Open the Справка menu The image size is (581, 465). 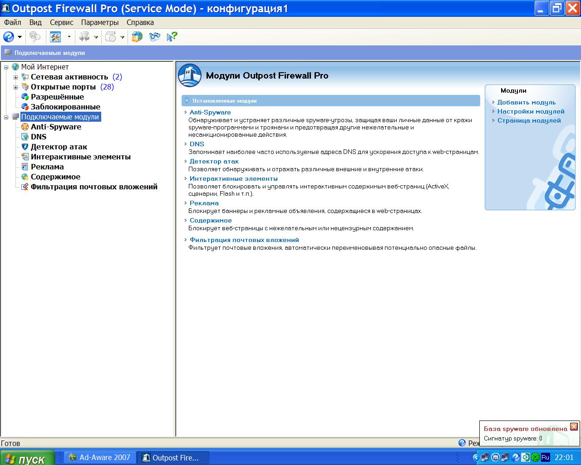[x=140, y=22]
